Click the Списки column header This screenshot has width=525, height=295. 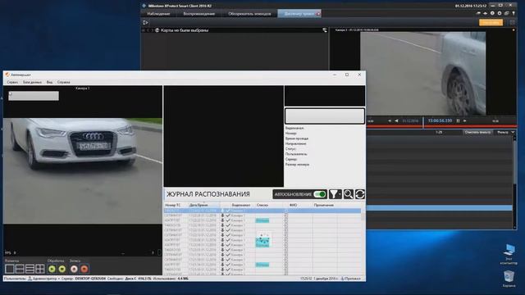click(x=262, y=205)
